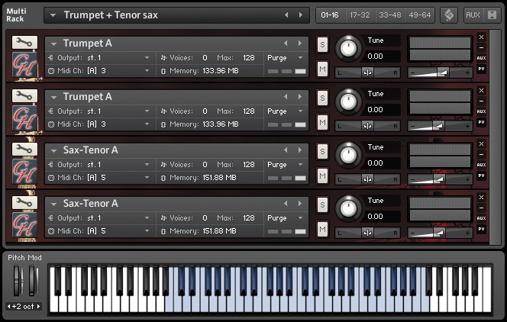
Task: Click the Mod wheel
Action: (32, 280)
